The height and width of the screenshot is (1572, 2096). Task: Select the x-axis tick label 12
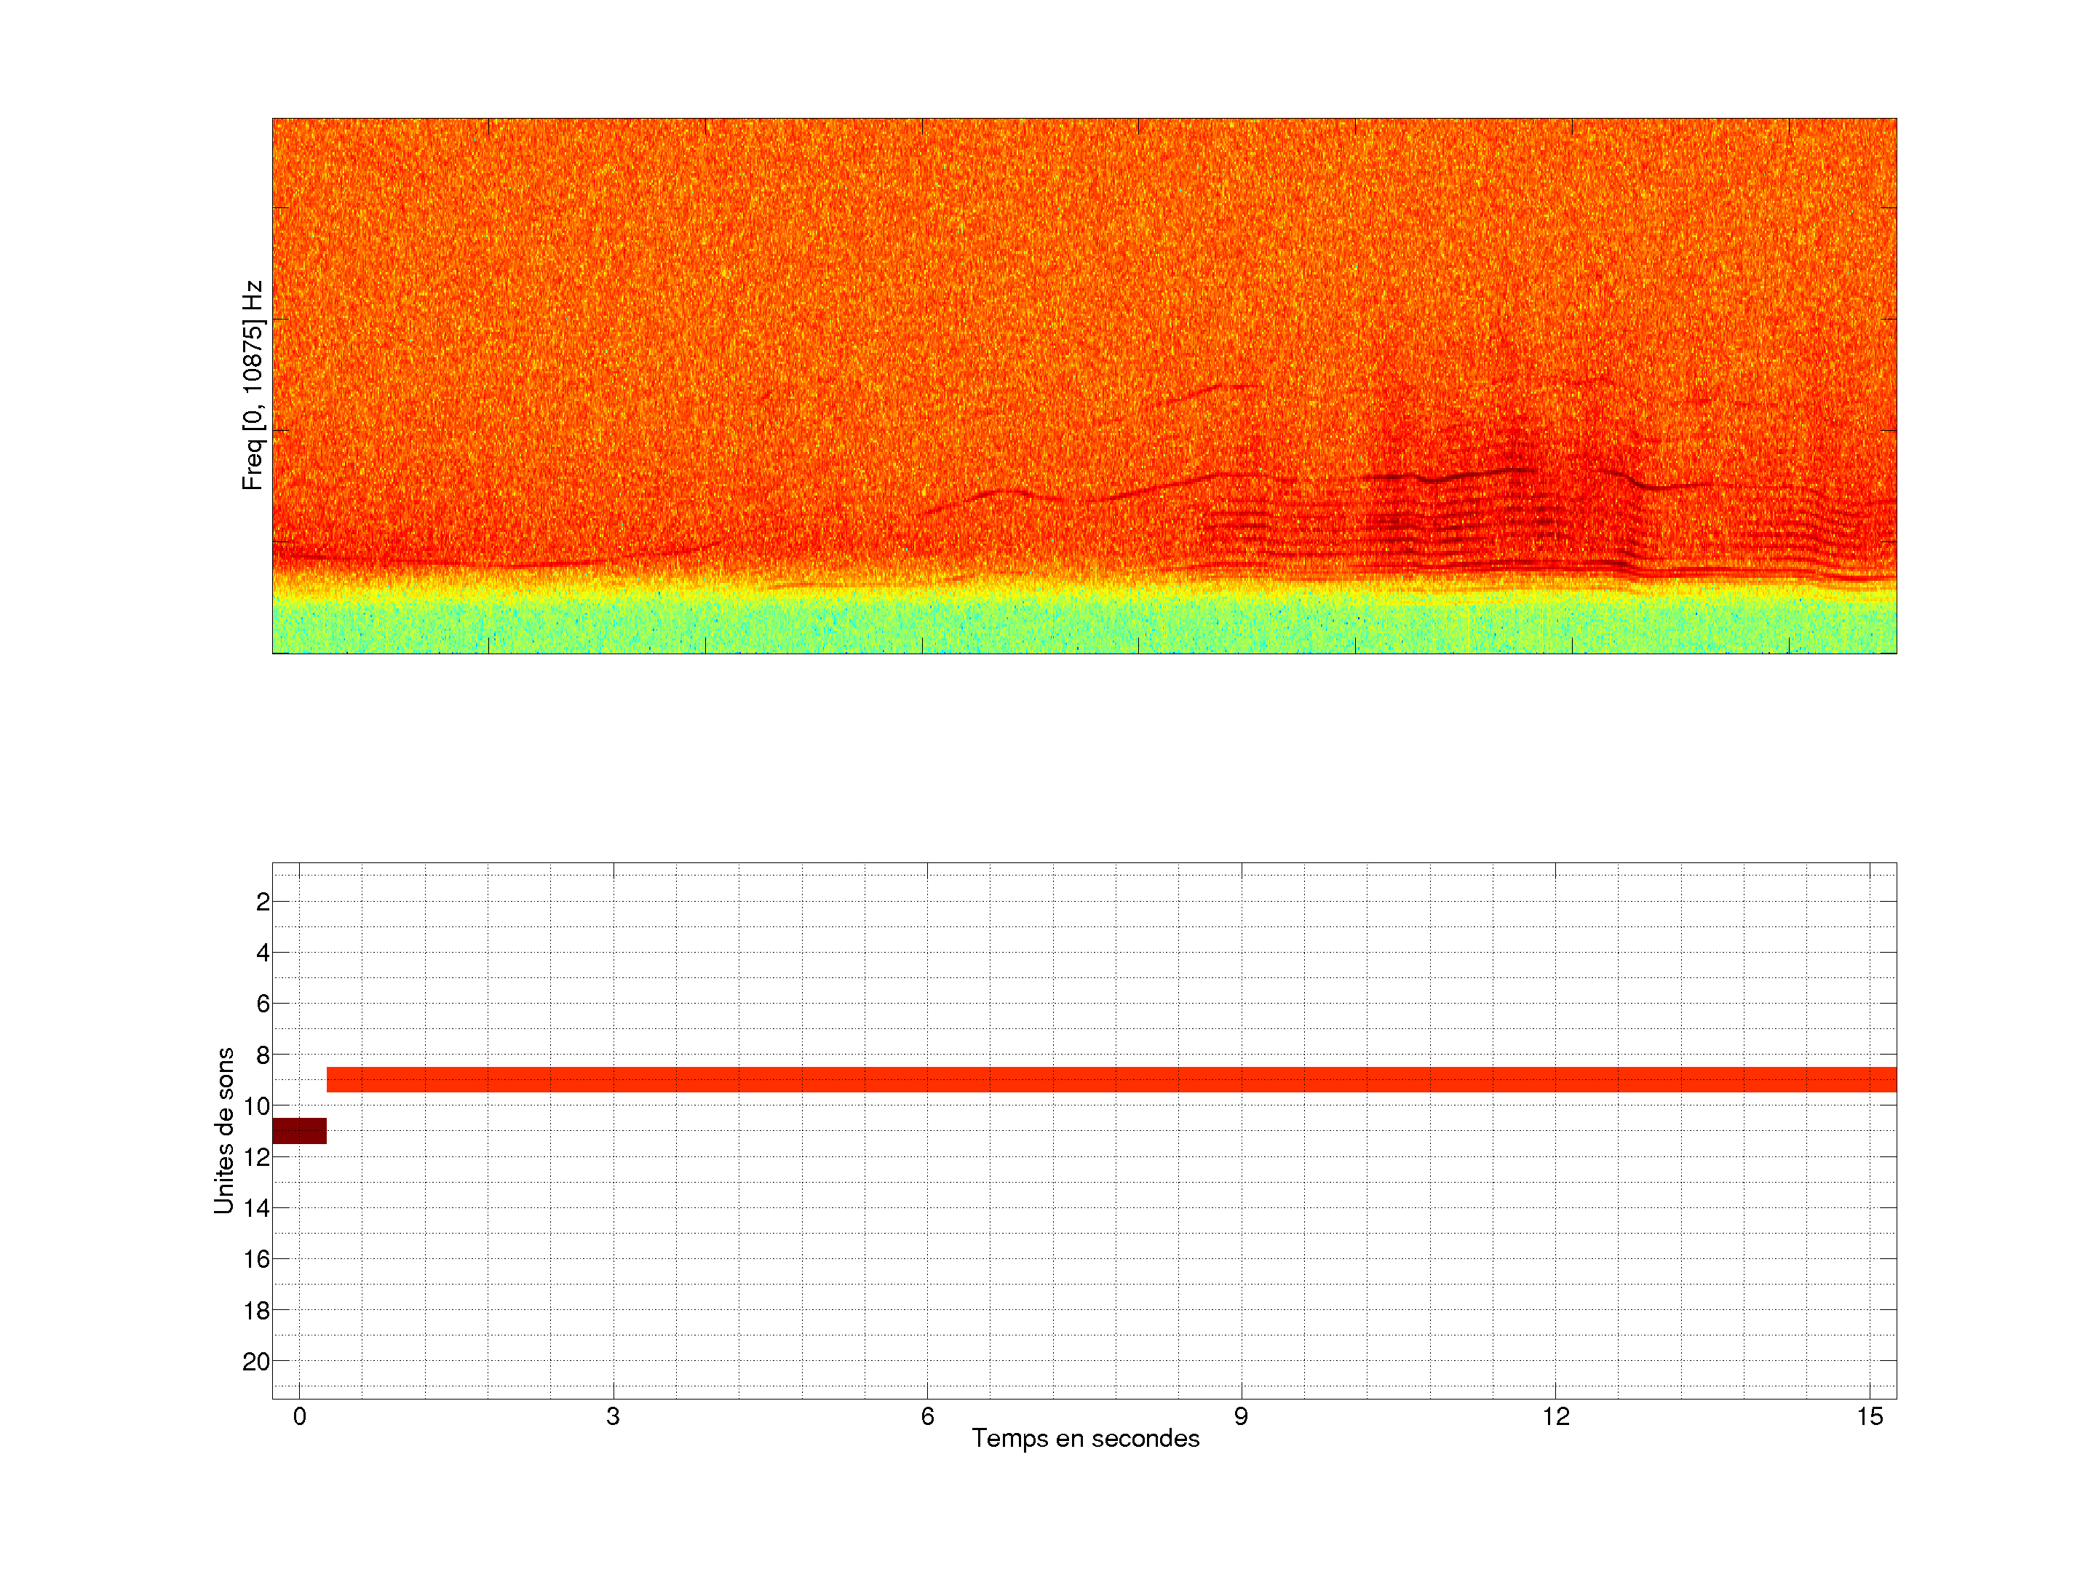pos(1555,1416)
